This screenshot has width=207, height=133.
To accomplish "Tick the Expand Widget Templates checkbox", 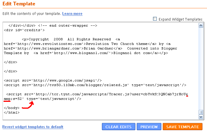I will click(x=155, y=19).
